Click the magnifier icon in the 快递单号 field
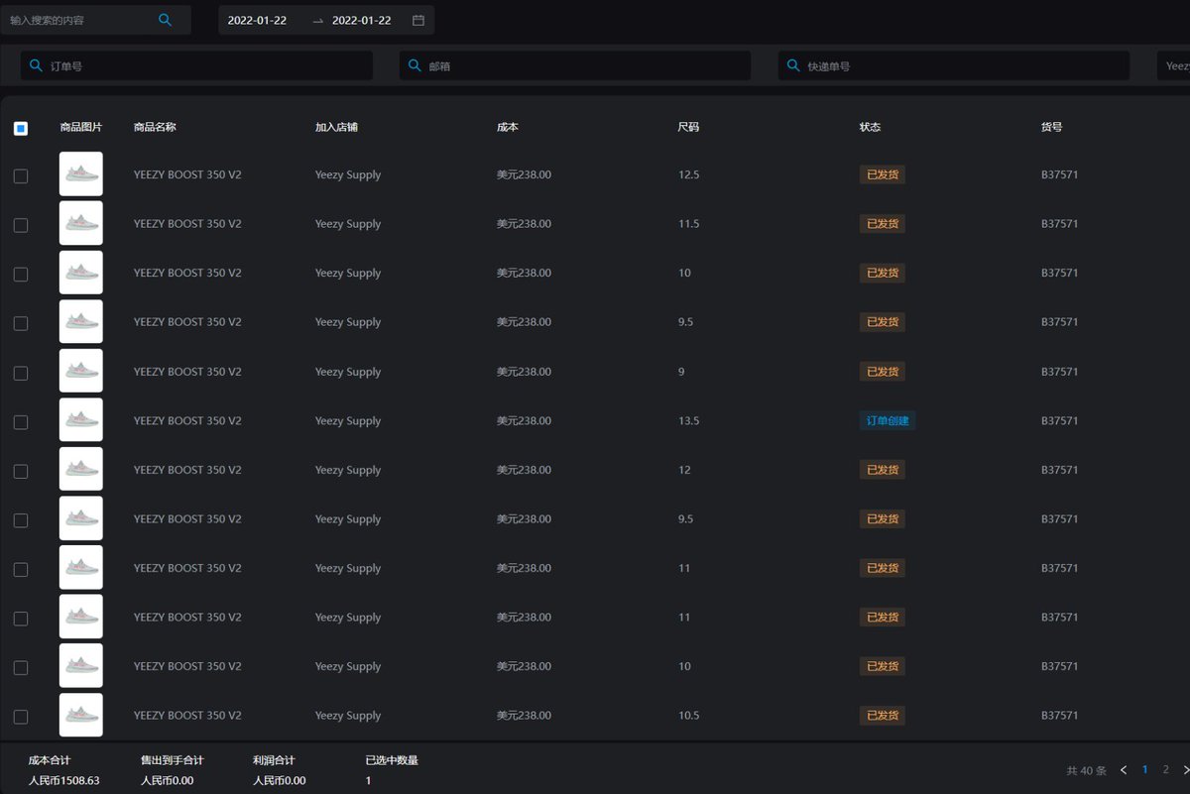Screen dimensions: 1190x794 click(793, 65)
